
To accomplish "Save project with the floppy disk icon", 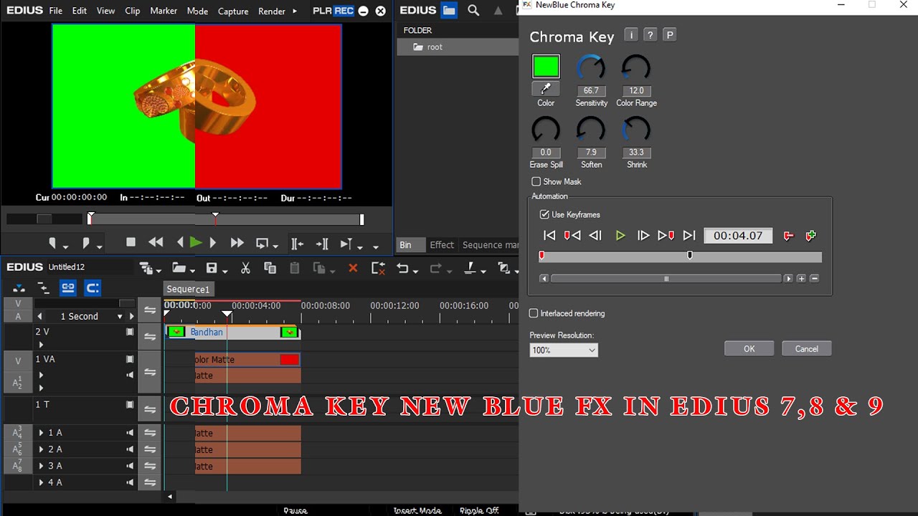I will 212,268.
